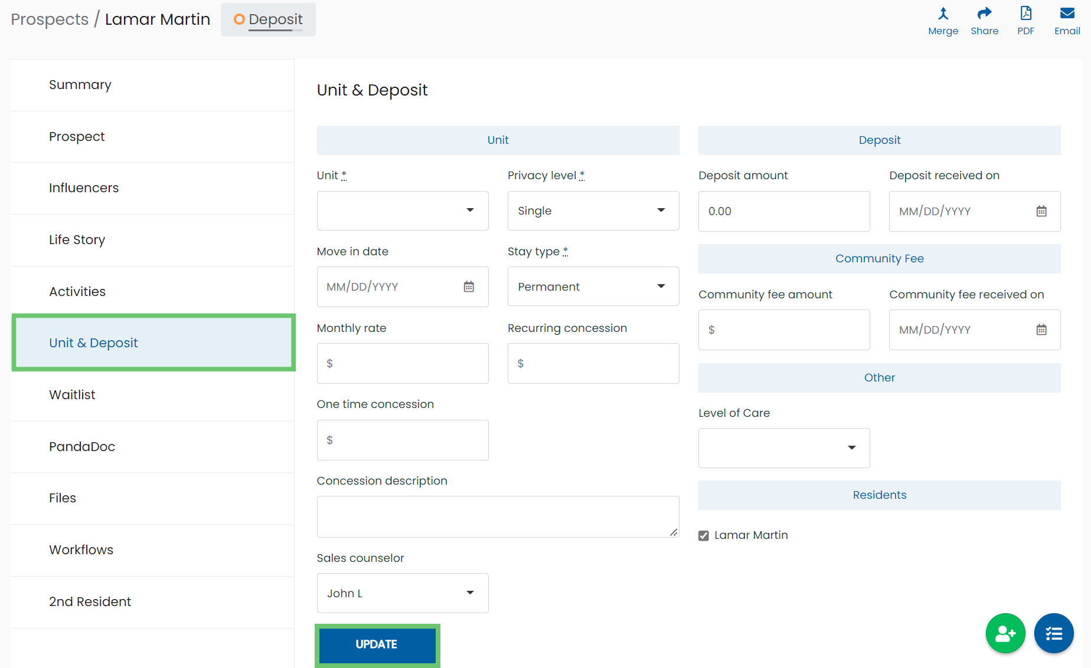Open the PandaDoc section
The height and width of the screenshot is (668, 1091).
click(152, 447)
